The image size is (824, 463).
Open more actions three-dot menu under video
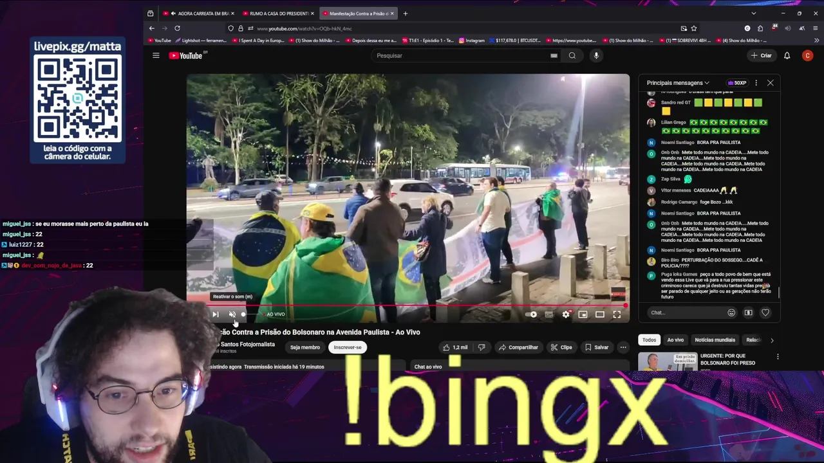tap(623, 347)
